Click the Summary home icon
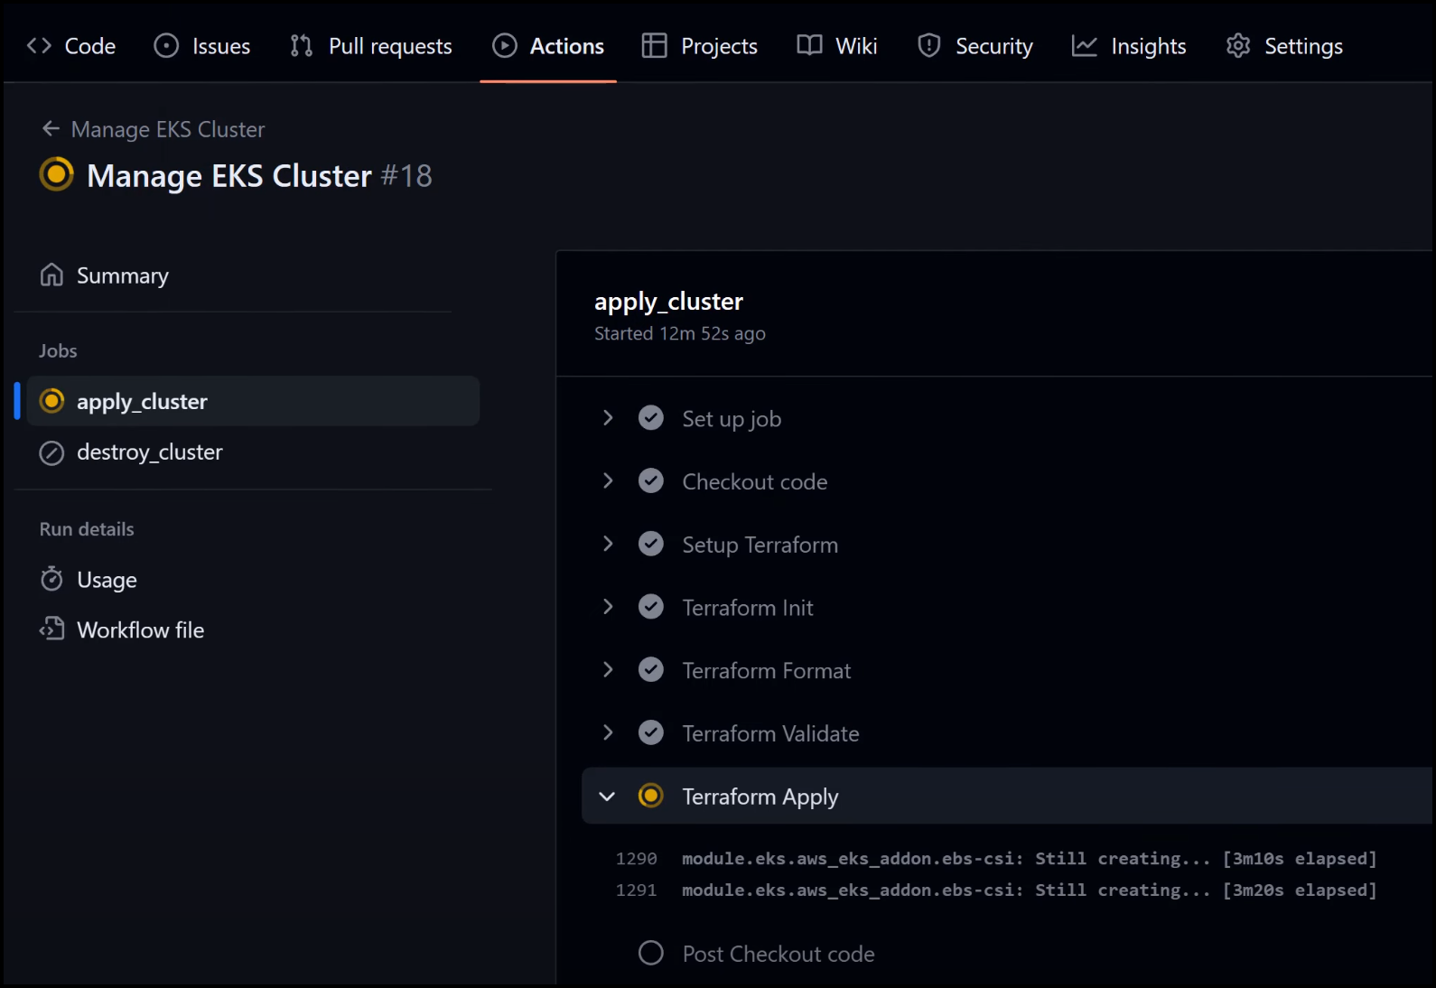Viewport: 1436px width, 988px height. [51, 275]
